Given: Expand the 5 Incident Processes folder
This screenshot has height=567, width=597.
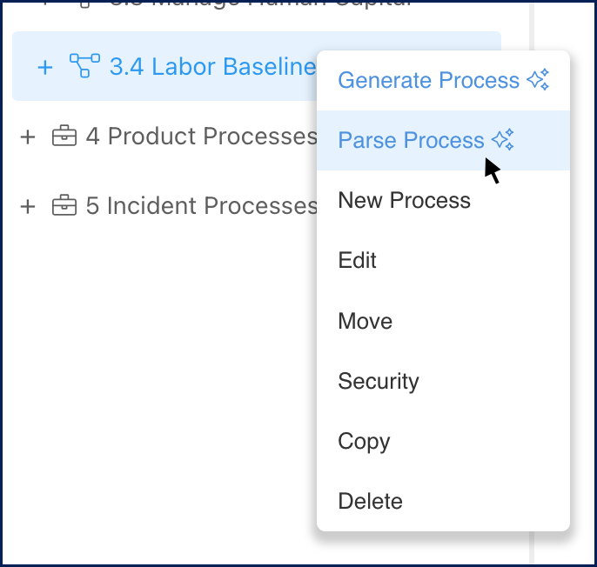Looking at the screenshot, I should [28, 206].
